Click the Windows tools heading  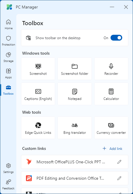[36, 53]
